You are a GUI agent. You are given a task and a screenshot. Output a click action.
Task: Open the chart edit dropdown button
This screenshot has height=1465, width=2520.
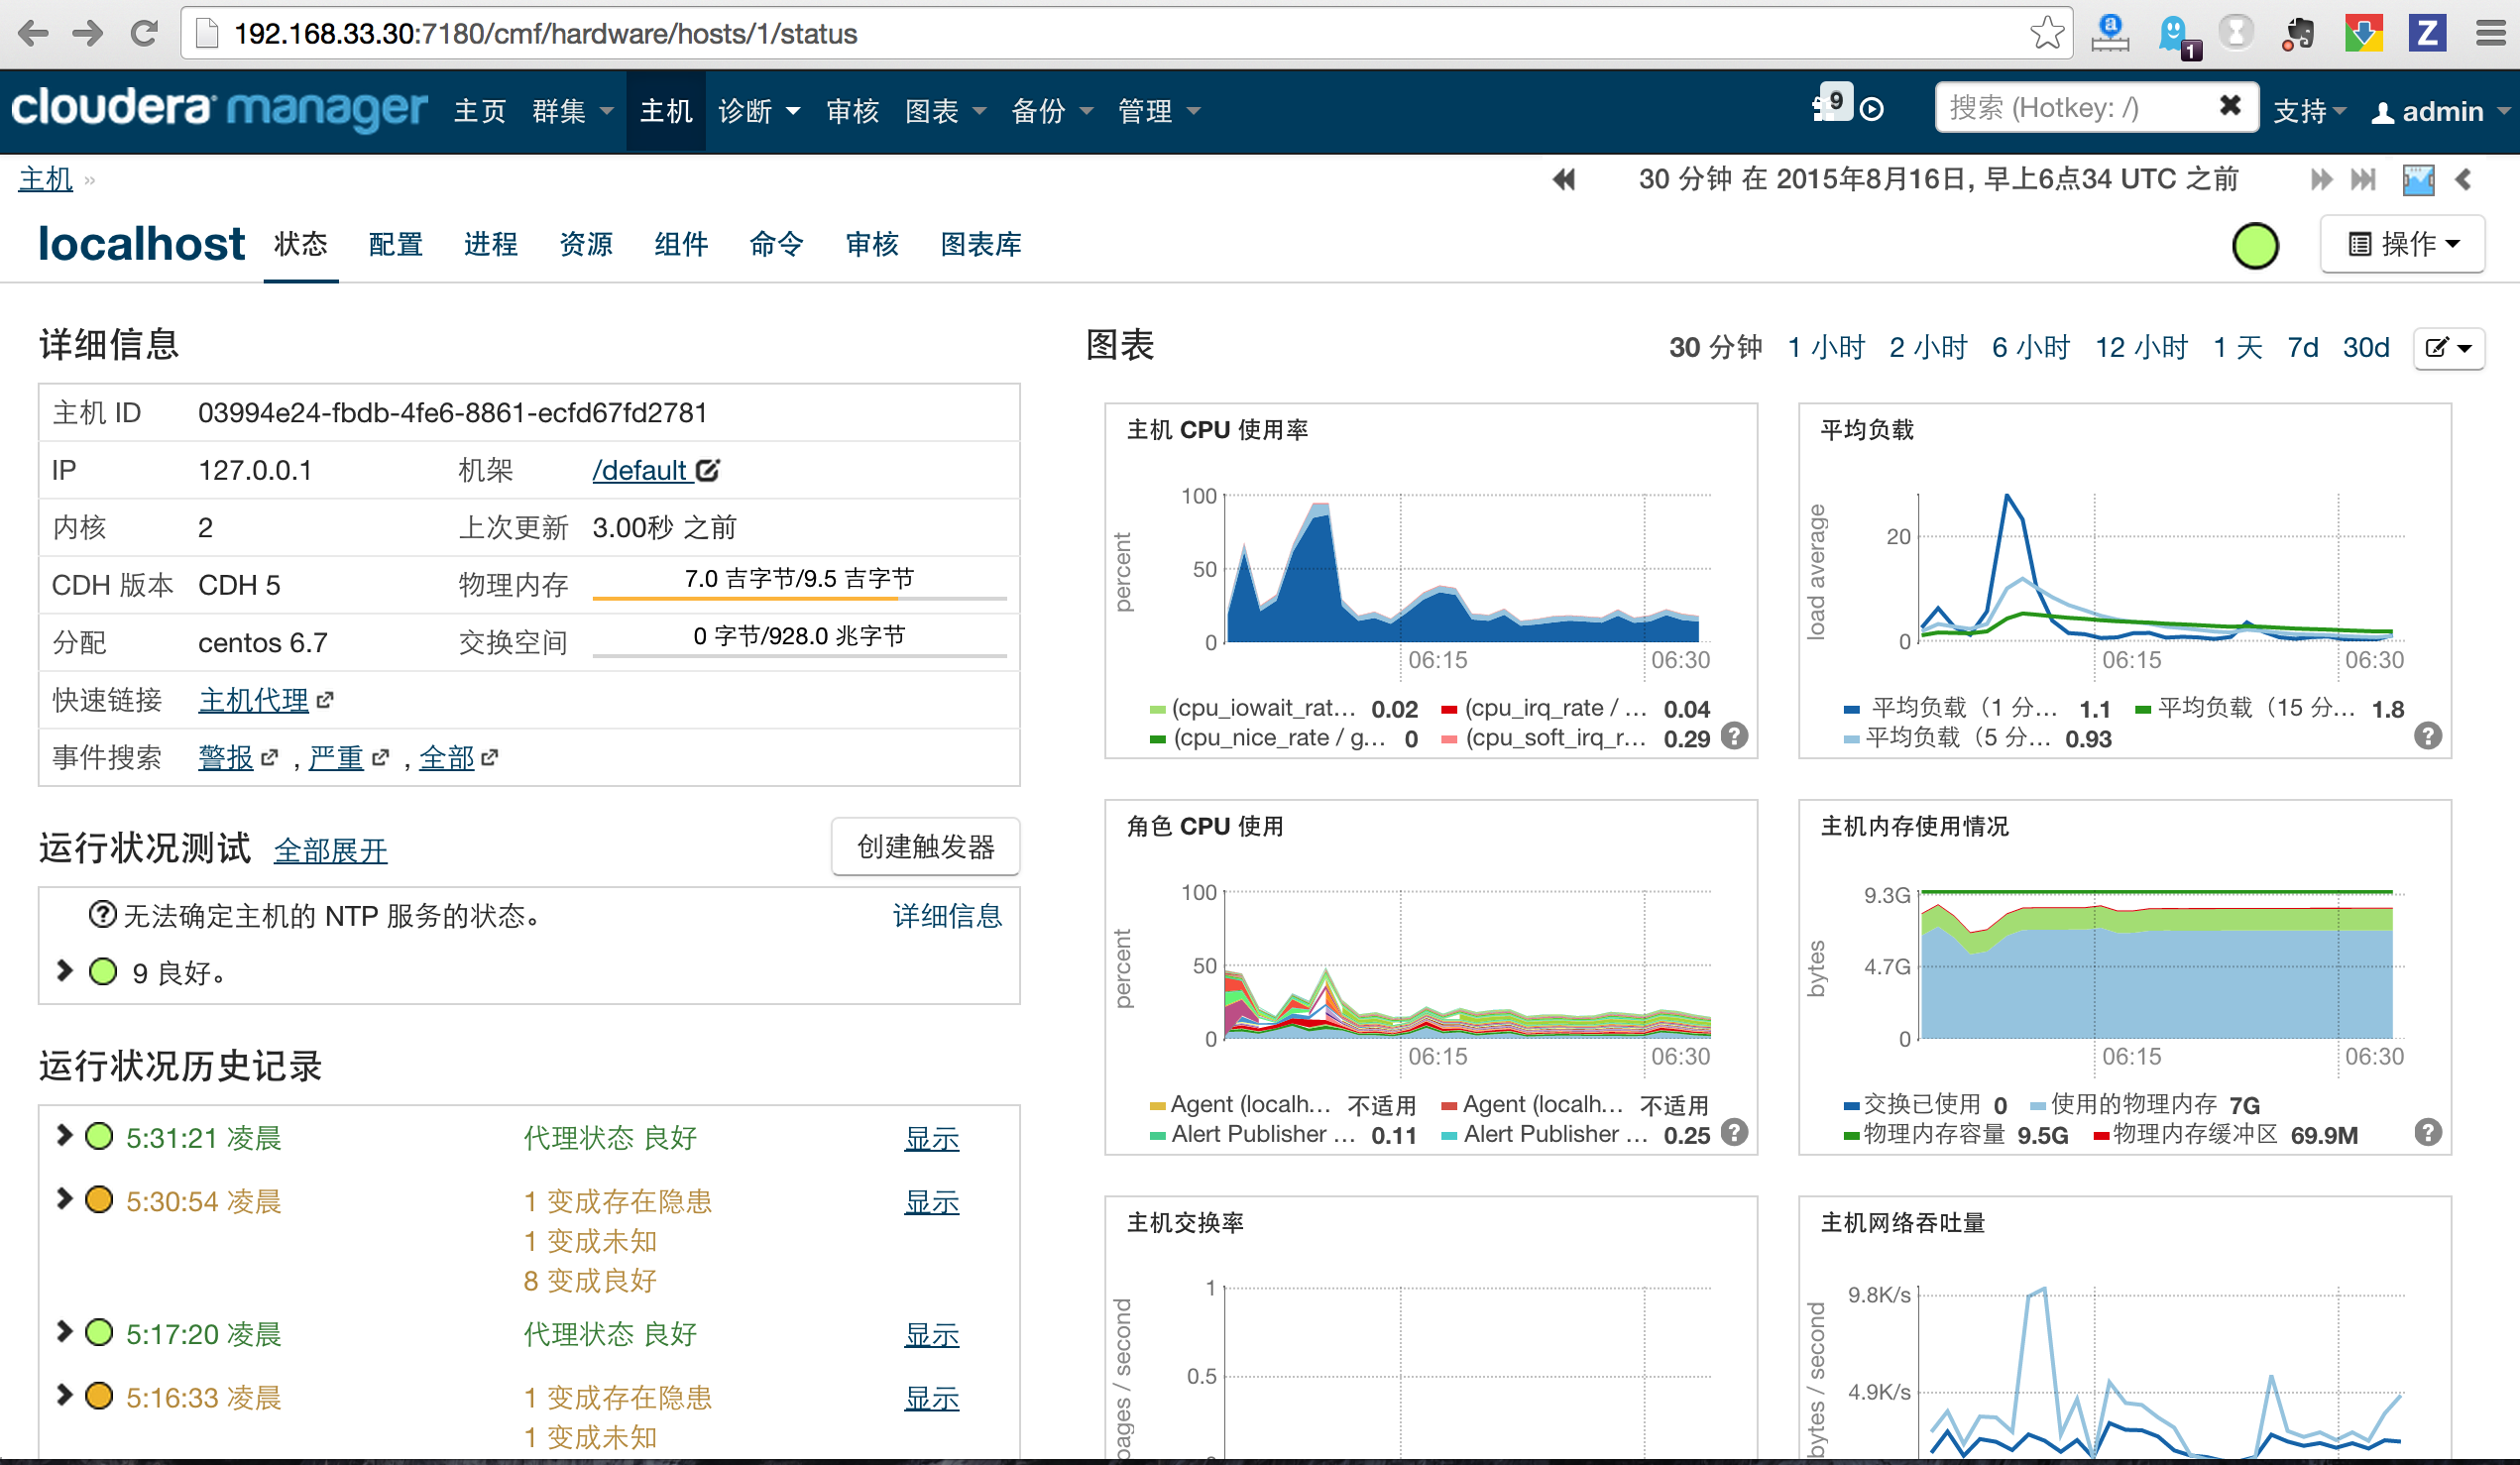coord(2448,348)
